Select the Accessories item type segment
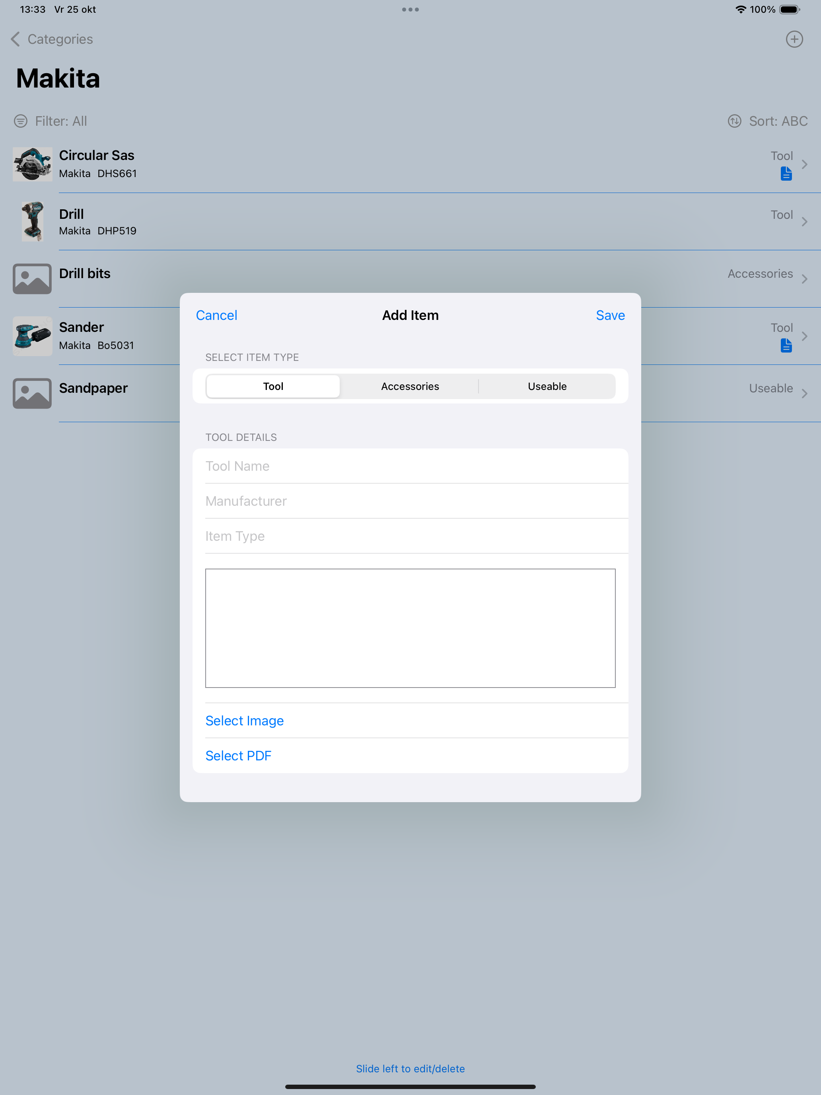 (x=410, y=386)
